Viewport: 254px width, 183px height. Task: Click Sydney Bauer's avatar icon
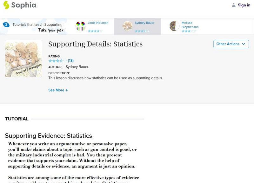(127, 26)
